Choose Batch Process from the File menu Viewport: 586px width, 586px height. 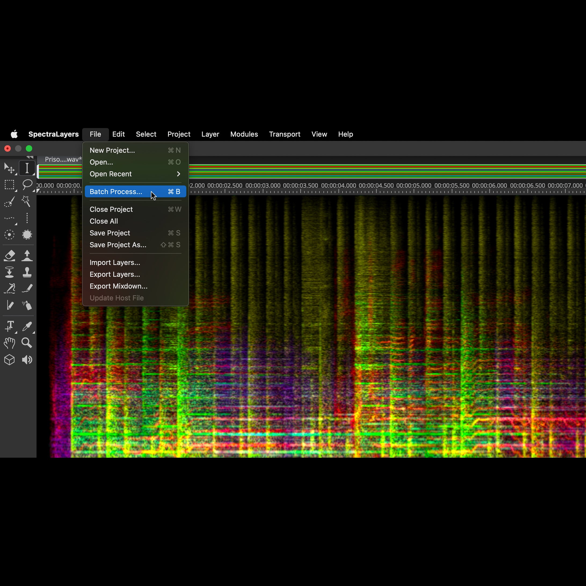pyautogui.click(x=135, y=192)
